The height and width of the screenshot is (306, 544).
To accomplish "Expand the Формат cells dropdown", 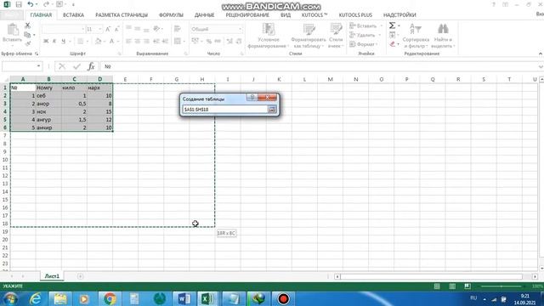I will point(377,44).
